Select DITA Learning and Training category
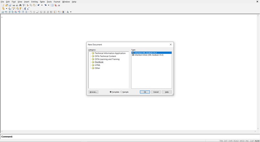The width and height of the screenshot is (260, 142). click(x=107, y=59)
